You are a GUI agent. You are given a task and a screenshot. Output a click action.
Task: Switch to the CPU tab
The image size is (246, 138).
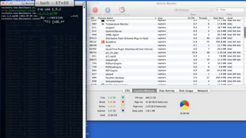pos(127,91)
